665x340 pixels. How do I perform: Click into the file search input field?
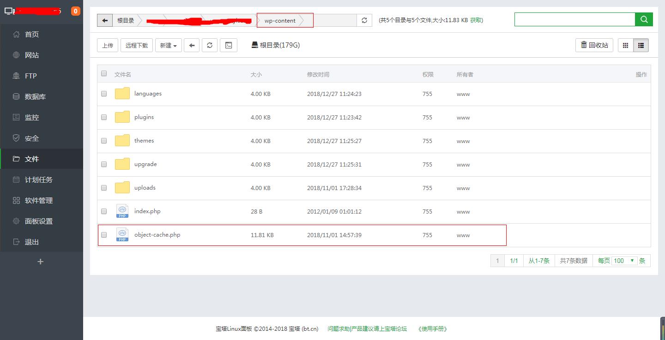574,19
